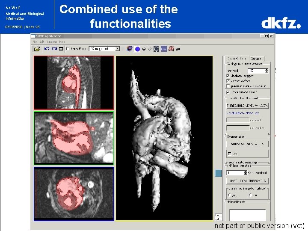Viewport: 308px width, 231px height.
Task: Select the 'no' radio for shifted image
Action: pyautogui.click(x=250, y=195)
